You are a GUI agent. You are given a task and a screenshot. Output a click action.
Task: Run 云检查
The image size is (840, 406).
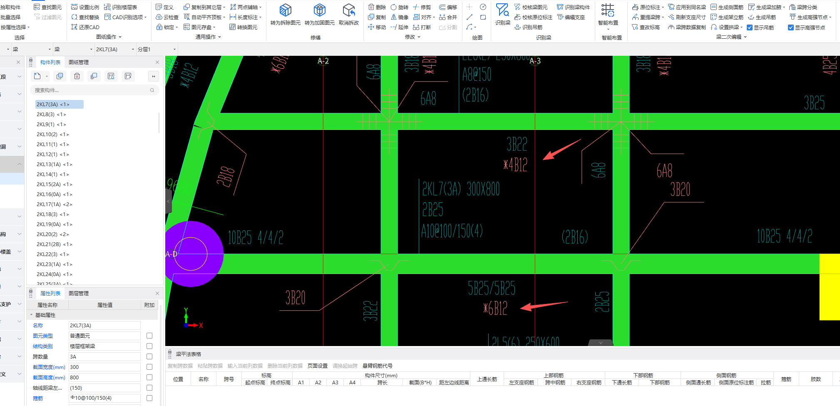167,17
